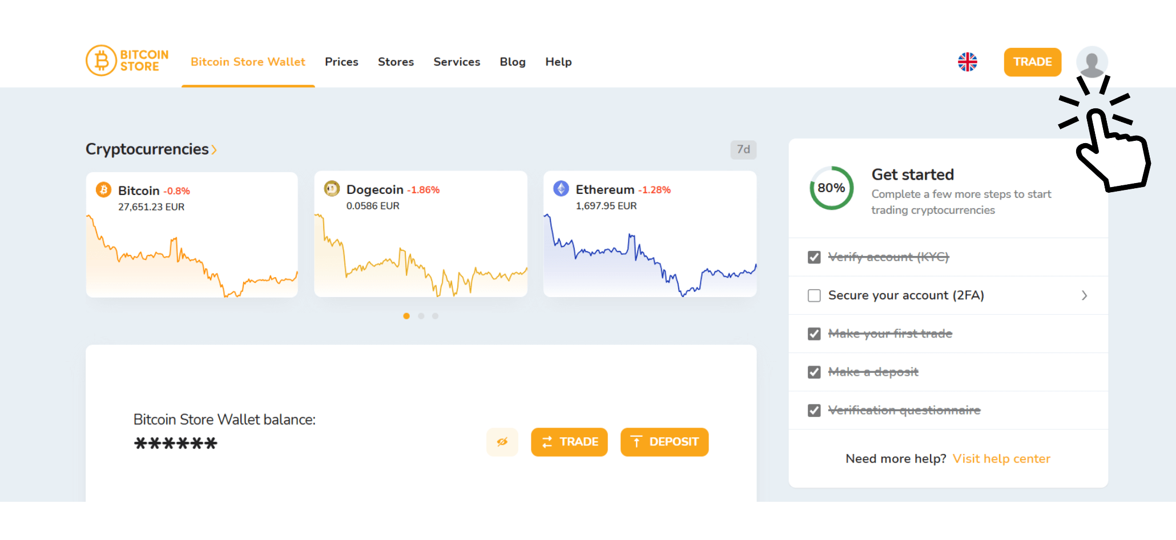Uncheck the Make a deposit checkbox

(x=813, y=371)
